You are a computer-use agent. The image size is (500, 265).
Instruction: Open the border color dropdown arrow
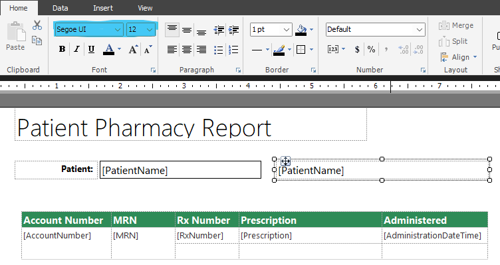(289, 49)
